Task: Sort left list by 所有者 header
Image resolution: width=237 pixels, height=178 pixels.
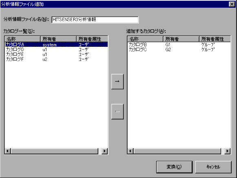Action: tap(58, 39)
